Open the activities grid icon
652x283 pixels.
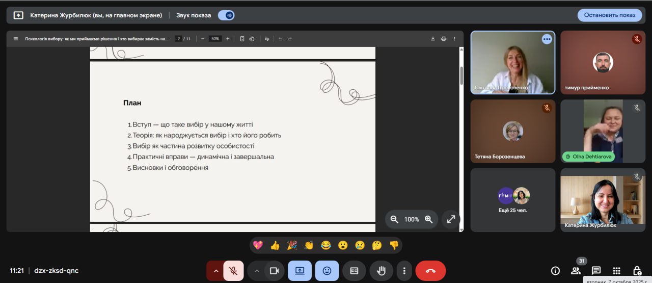[x=616, y=271]
